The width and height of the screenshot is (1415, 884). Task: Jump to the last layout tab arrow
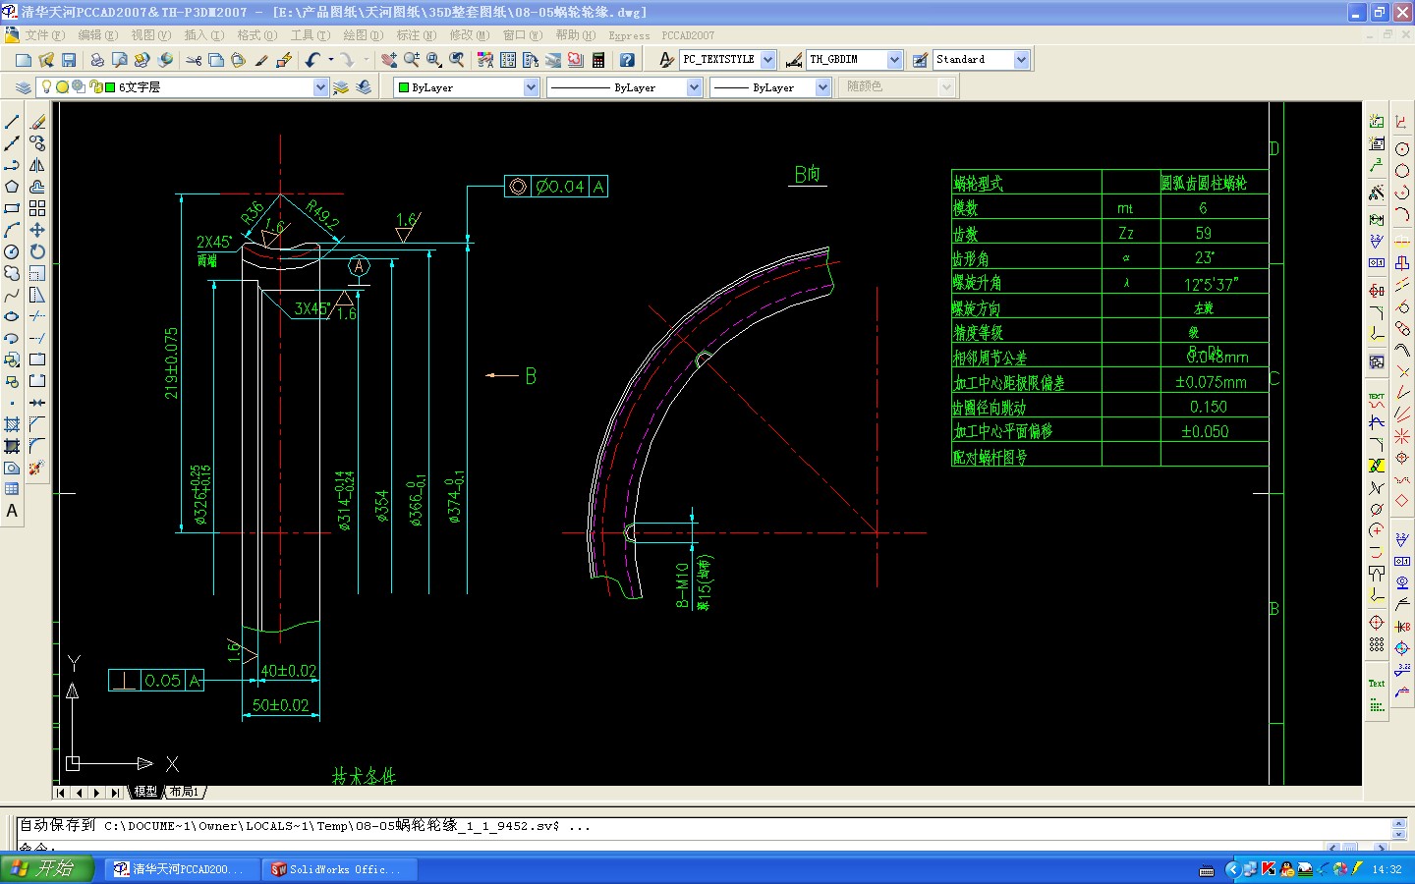pyautogui.click(x=115, y=793)
